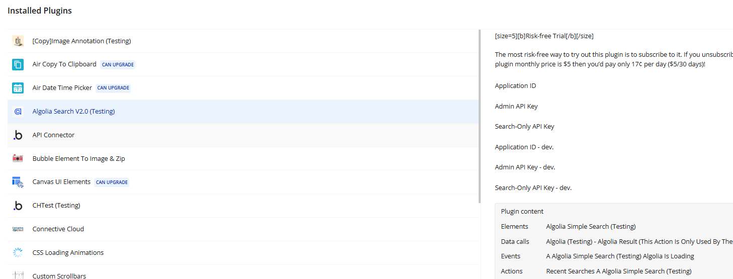This screenshot has width=733, height=279.
Task: Click Can Upgrade badge on Air Copy To Clipboard
Action: [118, 65]
